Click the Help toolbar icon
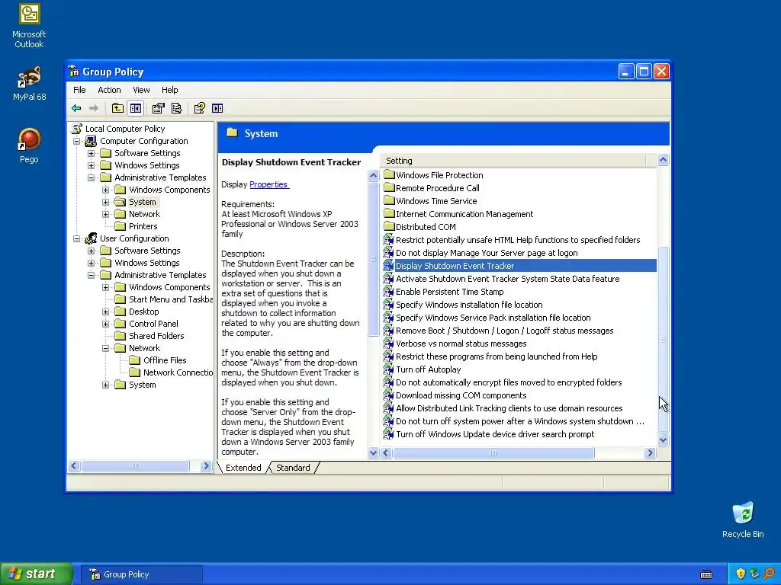Screen dimensions: 781x585 tap(200, 108)
